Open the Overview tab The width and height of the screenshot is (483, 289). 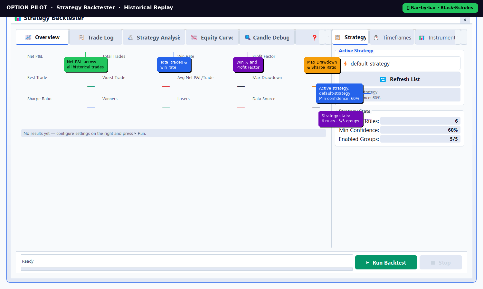(42, 37)
